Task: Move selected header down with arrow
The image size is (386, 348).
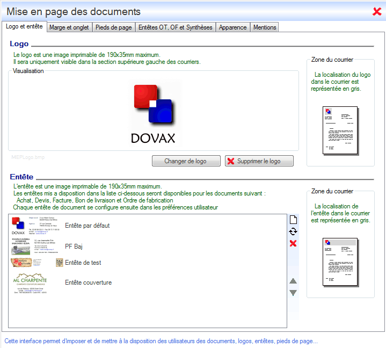Action: 293,293
